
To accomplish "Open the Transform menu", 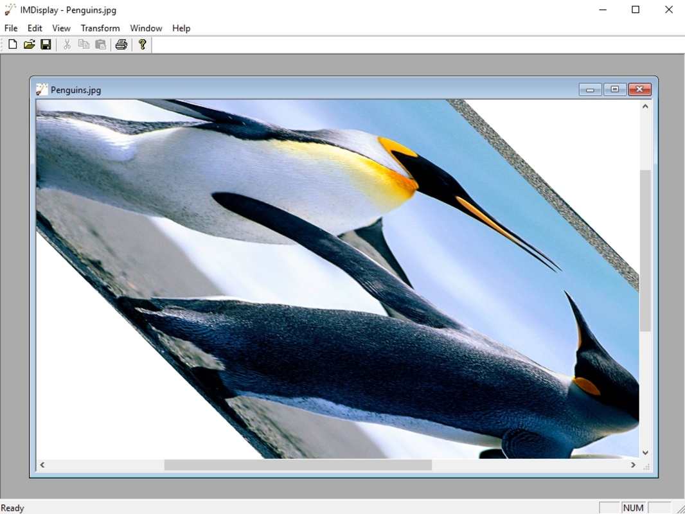I will click(100, 28).
